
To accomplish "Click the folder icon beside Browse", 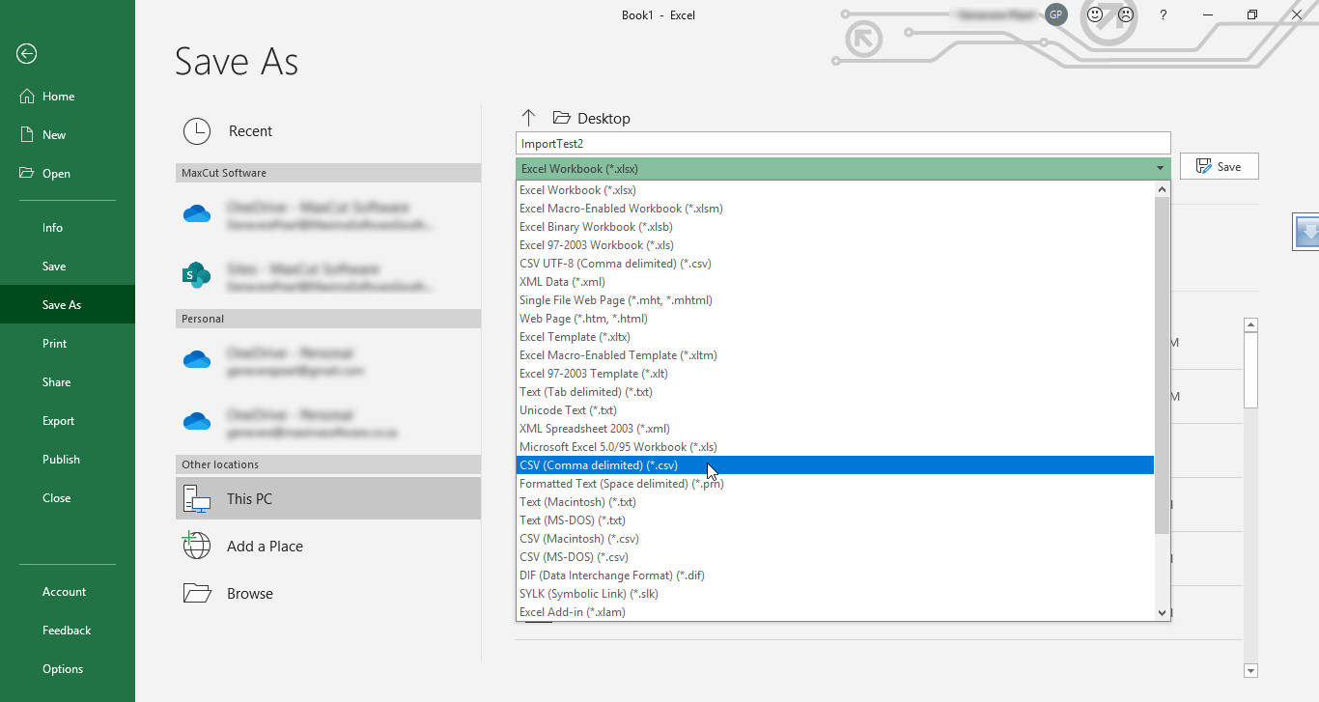I will 197,593.
